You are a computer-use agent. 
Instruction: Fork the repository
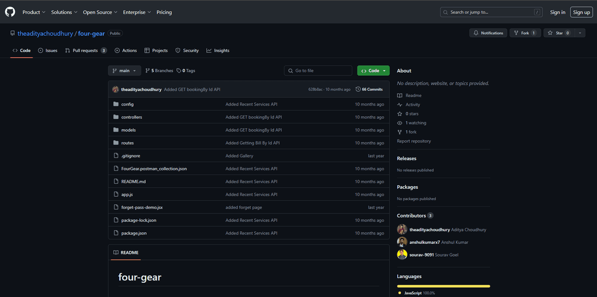(525, 33)
